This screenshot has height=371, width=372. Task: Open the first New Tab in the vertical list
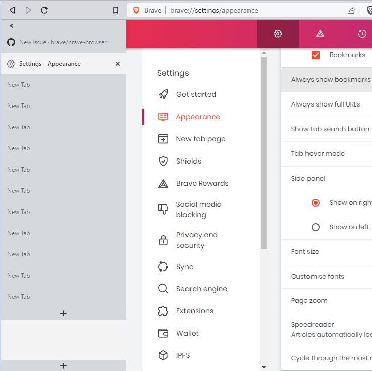tap(64, 85)
